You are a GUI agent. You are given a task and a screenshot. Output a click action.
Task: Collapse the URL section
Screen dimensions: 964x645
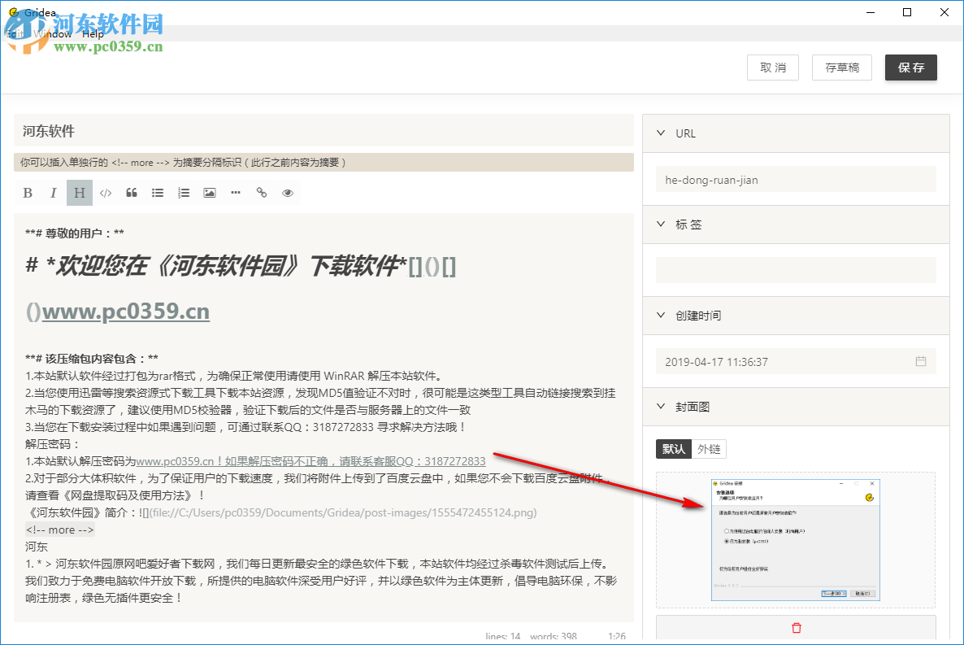coord(661,133)
